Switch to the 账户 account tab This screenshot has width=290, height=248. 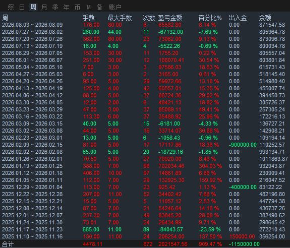115,8
